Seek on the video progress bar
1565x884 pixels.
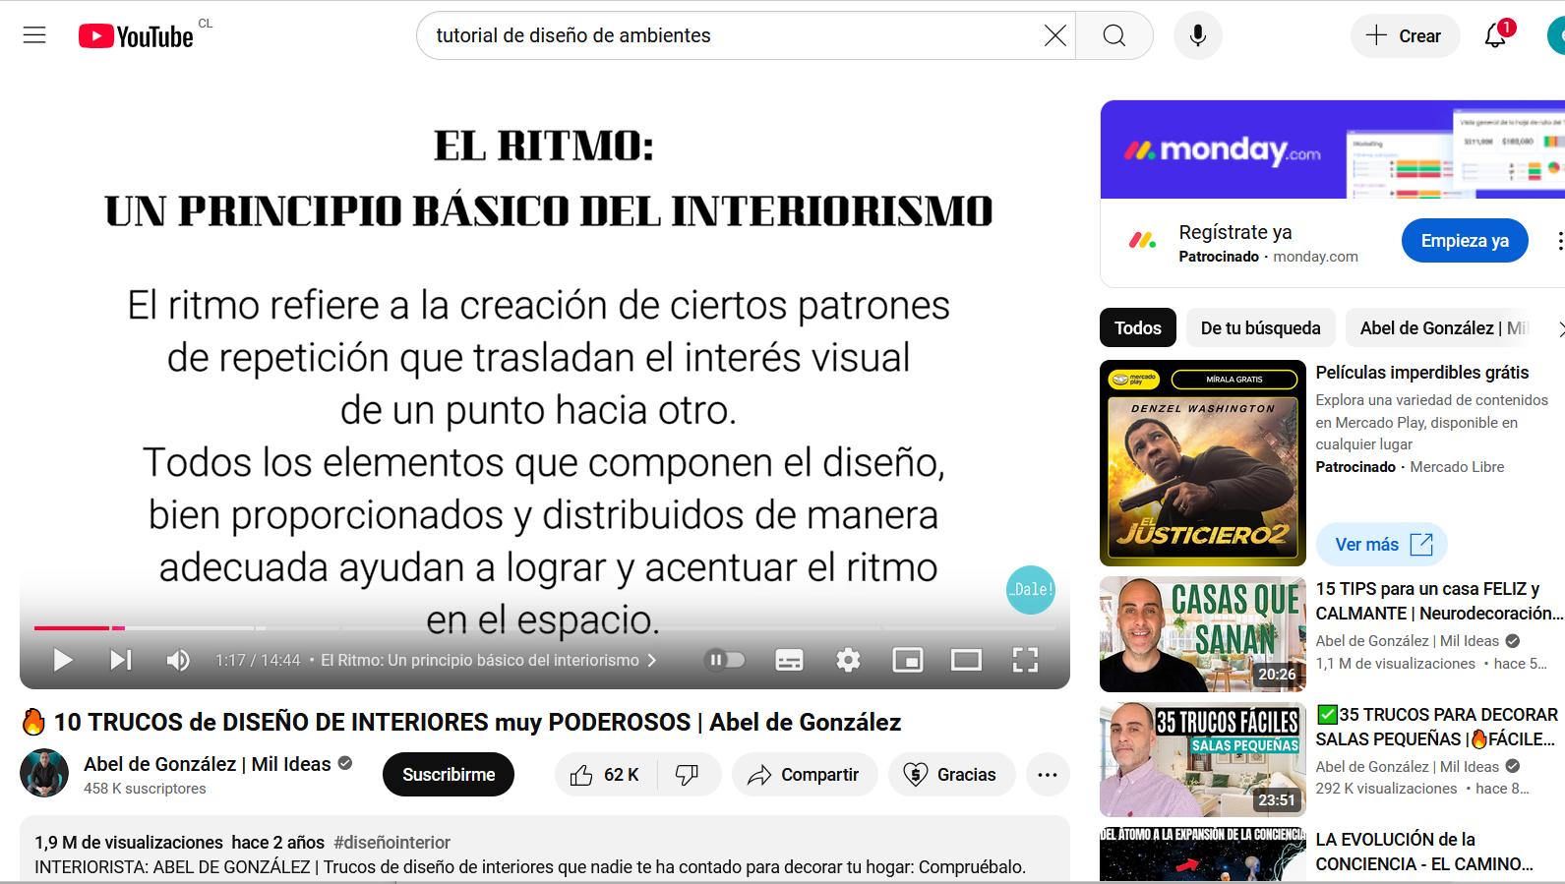[544, 627]
